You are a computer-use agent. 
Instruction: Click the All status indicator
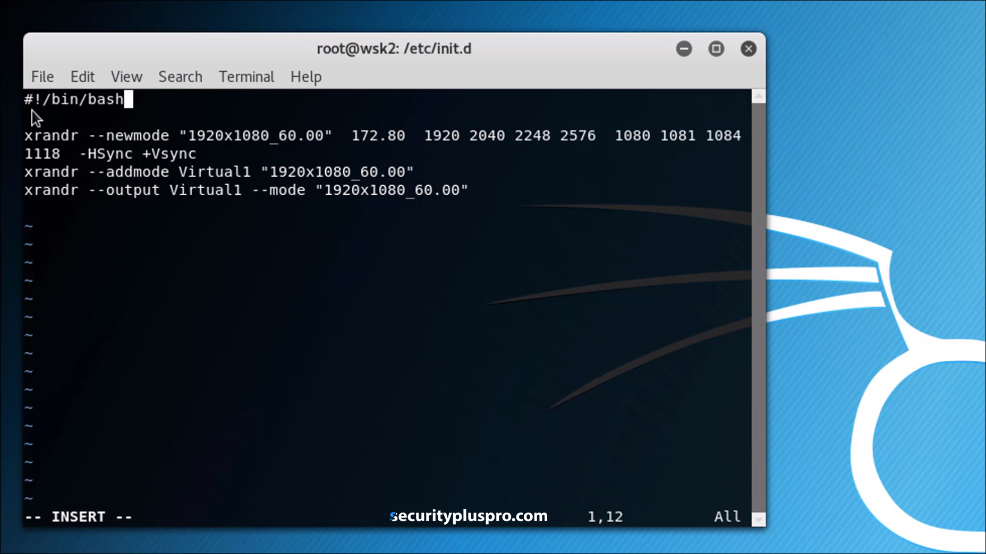[x=727, y=517]
